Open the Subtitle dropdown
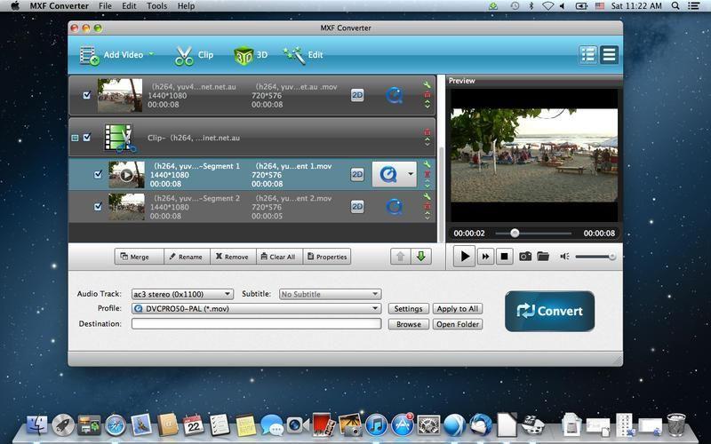The height and width of the screenshot is (444, 711). pos(330,294)
